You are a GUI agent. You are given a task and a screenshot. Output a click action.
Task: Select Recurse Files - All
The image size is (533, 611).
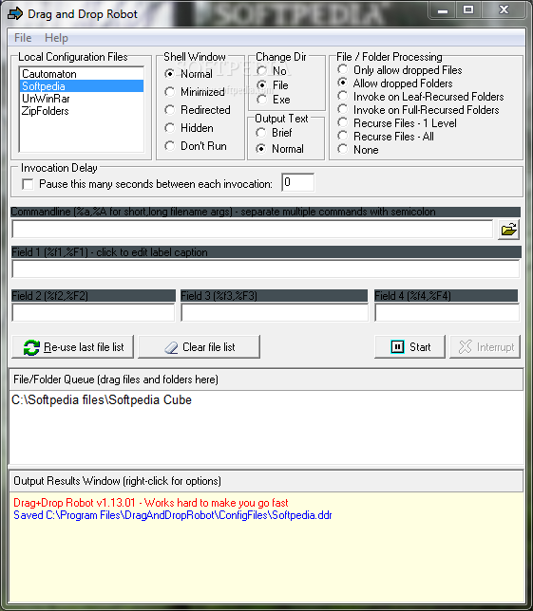coord(386,137)
